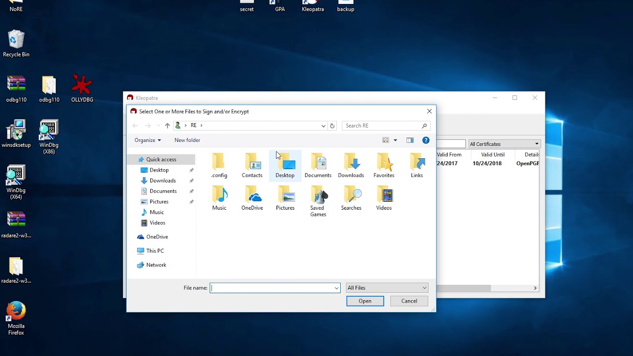The height and width of the screenshot is (356, 633).
Task: Expand the RE breadcrumb chevron
Action: (x=202, y=126)
